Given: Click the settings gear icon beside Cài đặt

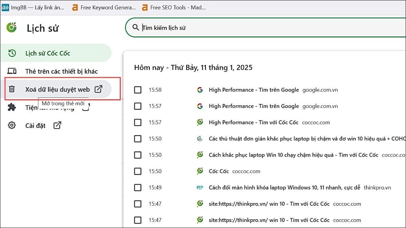Looking at the screenshot, I should [x=12, y=125].
